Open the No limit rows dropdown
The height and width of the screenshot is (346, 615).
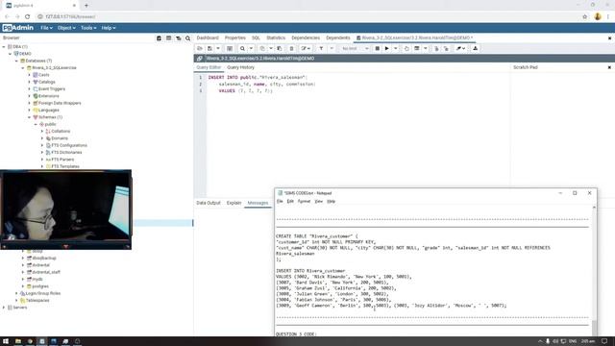pyautogui.click(x=355, y=48)
